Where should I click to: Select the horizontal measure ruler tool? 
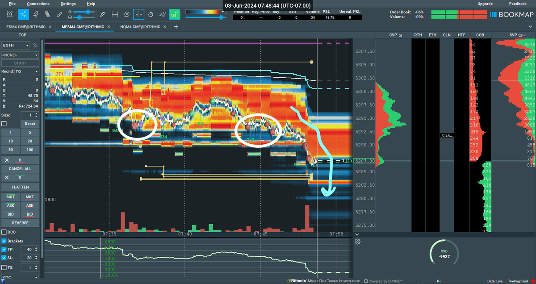point(115,14)
